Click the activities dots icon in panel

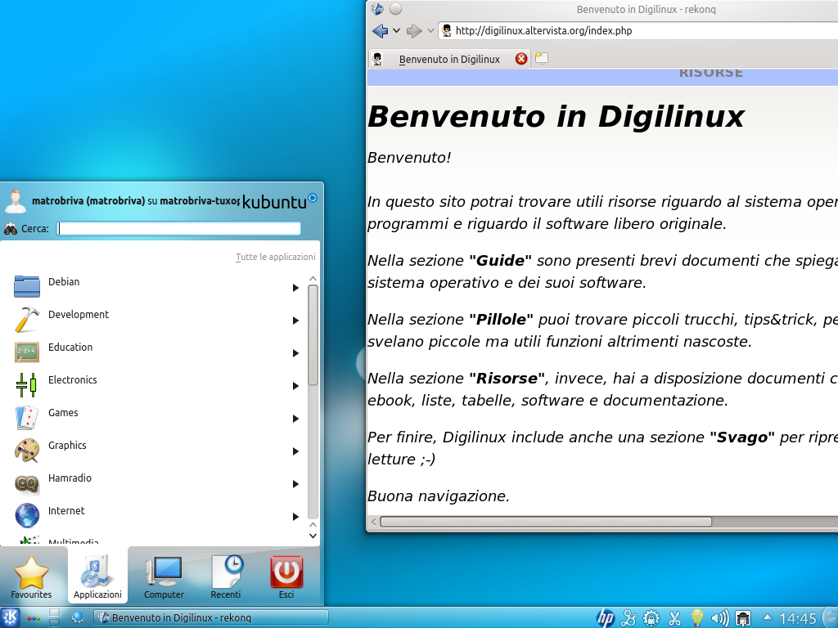[34, 618]
